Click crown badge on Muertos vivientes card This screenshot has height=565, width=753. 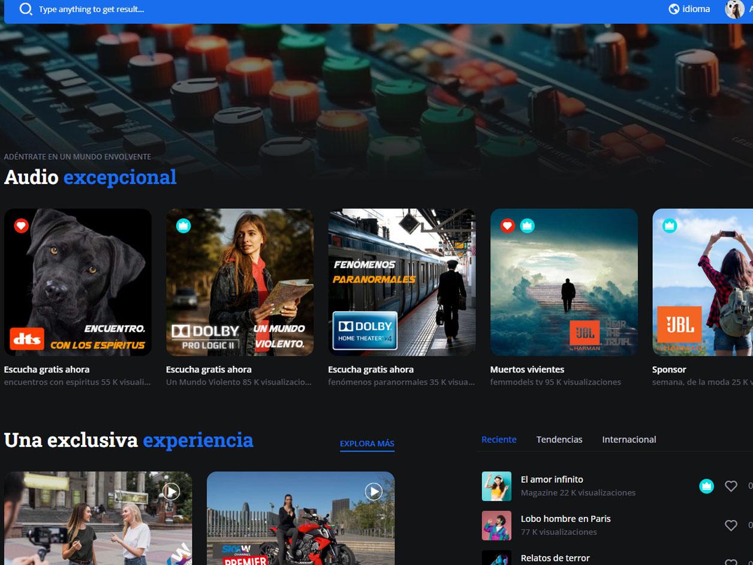coord(527,226)
